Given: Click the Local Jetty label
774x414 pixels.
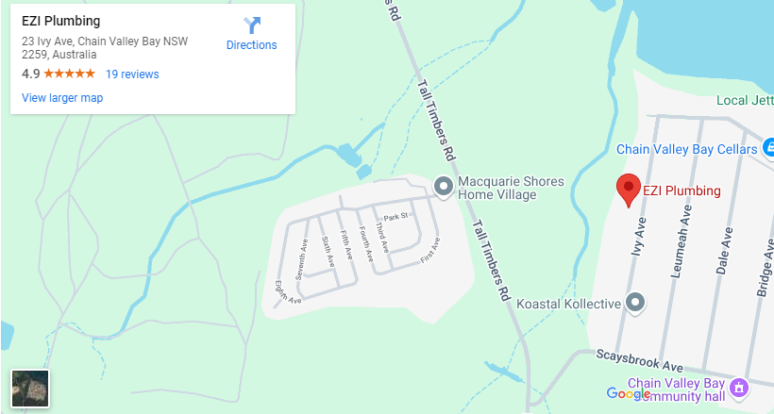Looking at the screenshot, I should (745, 100).
